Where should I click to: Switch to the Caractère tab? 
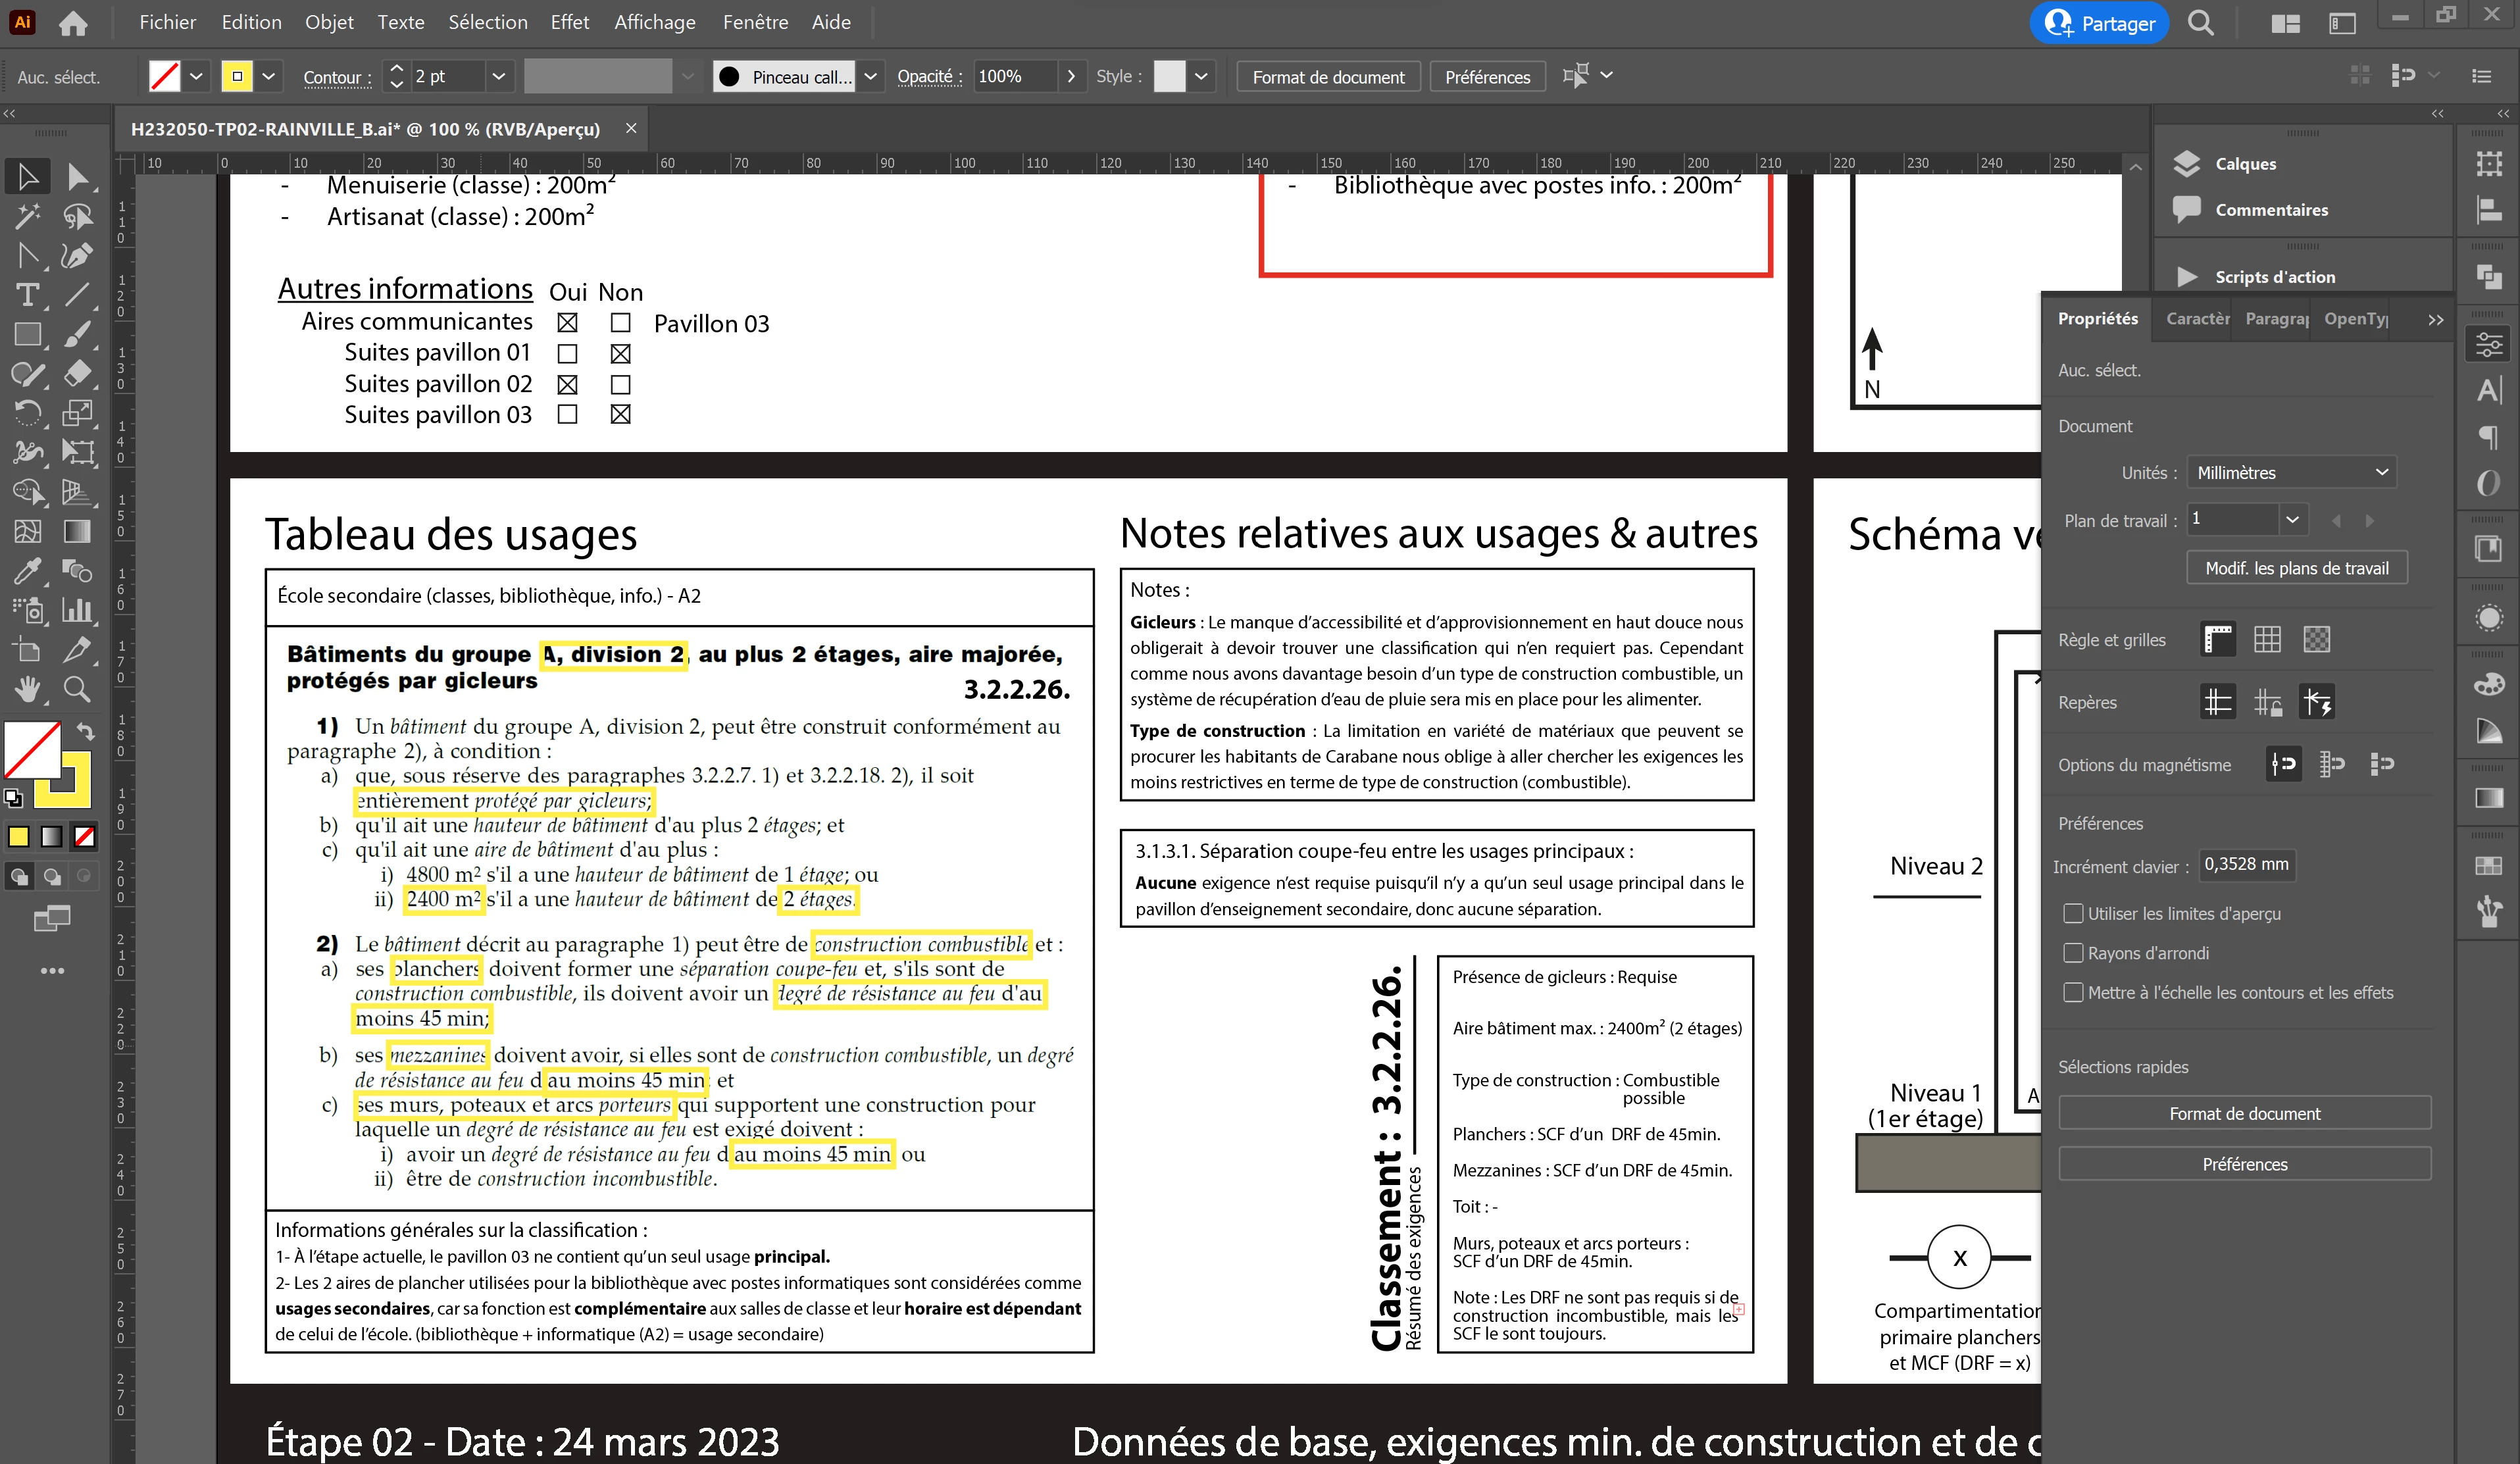tap(2196, 318)
